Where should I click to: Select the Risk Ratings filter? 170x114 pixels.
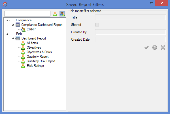[x=35, y=66]
